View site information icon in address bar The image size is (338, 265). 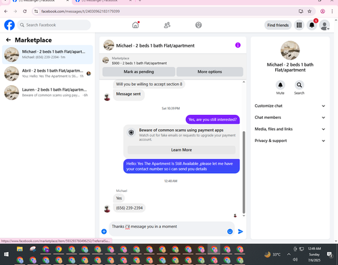[36, 11]
